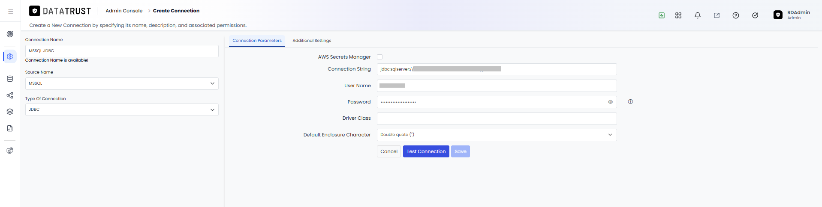
Task: Click the RDAdmin user name text
Action: 798,12
